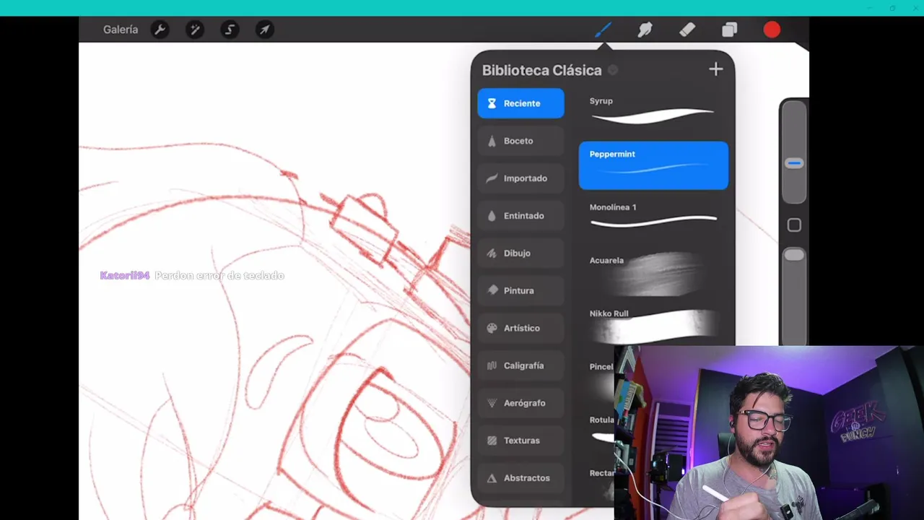Tap the Brush tool icon
Image resolution: width=924 pixels, height=520 pixels.
(603, 30)
